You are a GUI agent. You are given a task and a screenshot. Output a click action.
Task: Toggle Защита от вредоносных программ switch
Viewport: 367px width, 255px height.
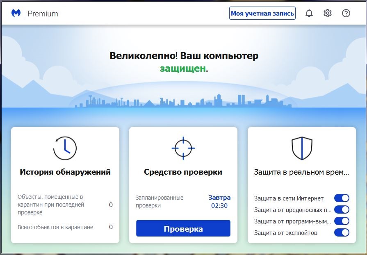point(342,209)
